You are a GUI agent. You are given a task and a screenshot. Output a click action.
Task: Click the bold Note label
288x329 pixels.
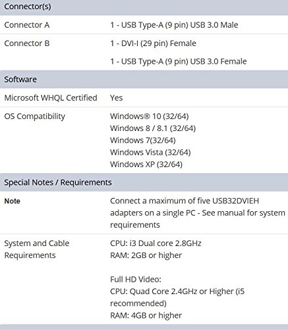13,201
